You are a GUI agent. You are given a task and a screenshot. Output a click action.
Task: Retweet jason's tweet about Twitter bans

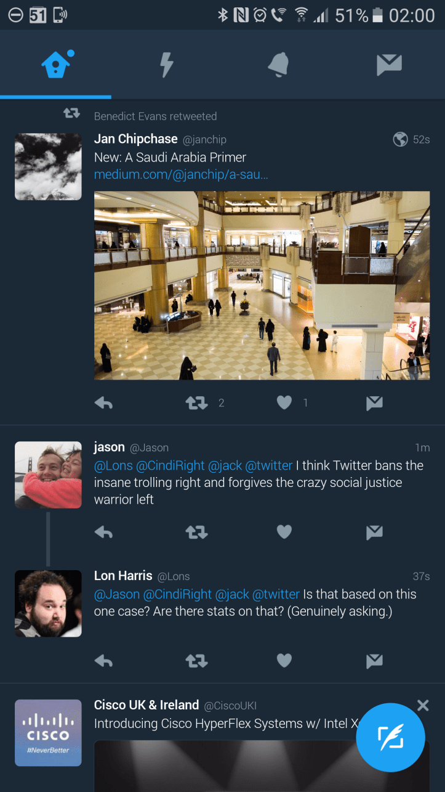coord(197,532)
